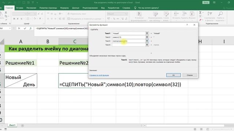The width and height of the screenshot is (234, 131).
Task: Click into Текст2 input field
Action: 129,37
